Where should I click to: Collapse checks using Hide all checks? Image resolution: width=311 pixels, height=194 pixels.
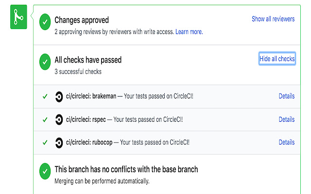277,59
